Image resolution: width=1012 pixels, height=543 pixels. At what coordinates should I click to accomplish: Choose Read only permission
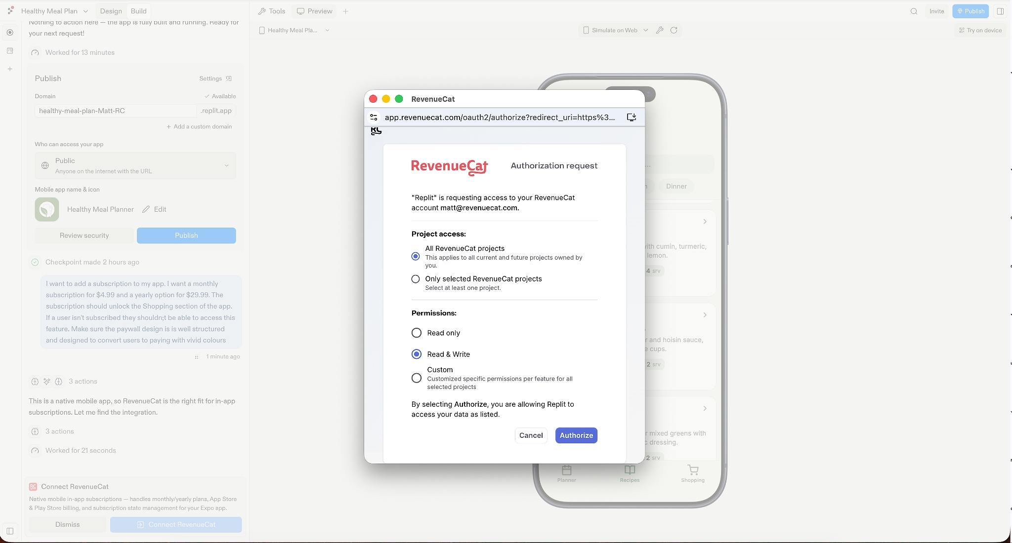point(417,333)
